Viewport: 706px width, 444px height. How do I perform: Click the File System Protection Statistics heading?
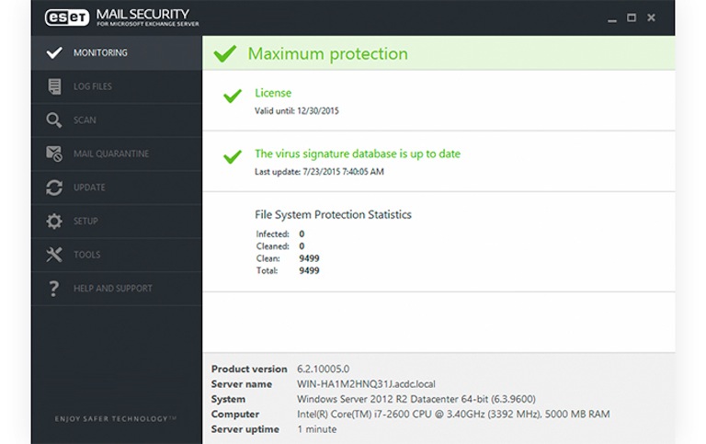tap(333, 214)
